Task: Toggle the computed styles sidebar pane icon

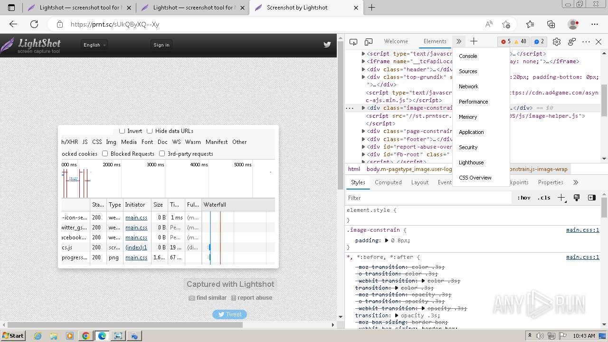Action: pyautogui.click(x=591, y=198)
